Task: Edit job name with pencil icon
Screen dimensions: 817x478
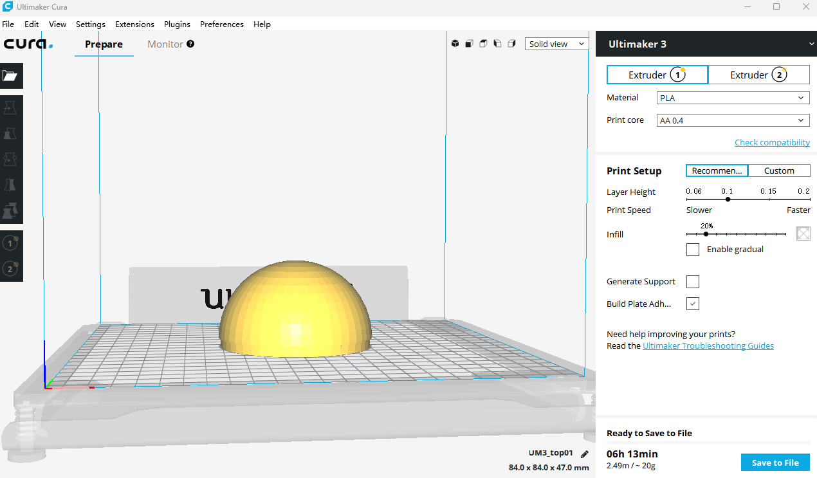Action: pyautogui.click(x=584, y=454)
